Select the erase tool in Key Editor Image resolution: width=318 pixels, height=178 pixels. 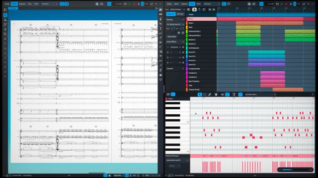coord(216,94)
